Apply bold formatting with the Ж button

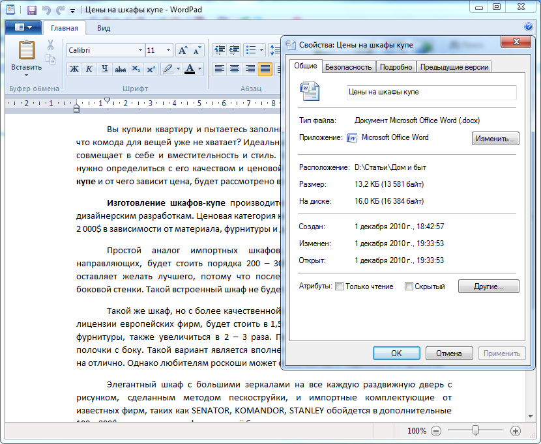click(x=74, y=69)
